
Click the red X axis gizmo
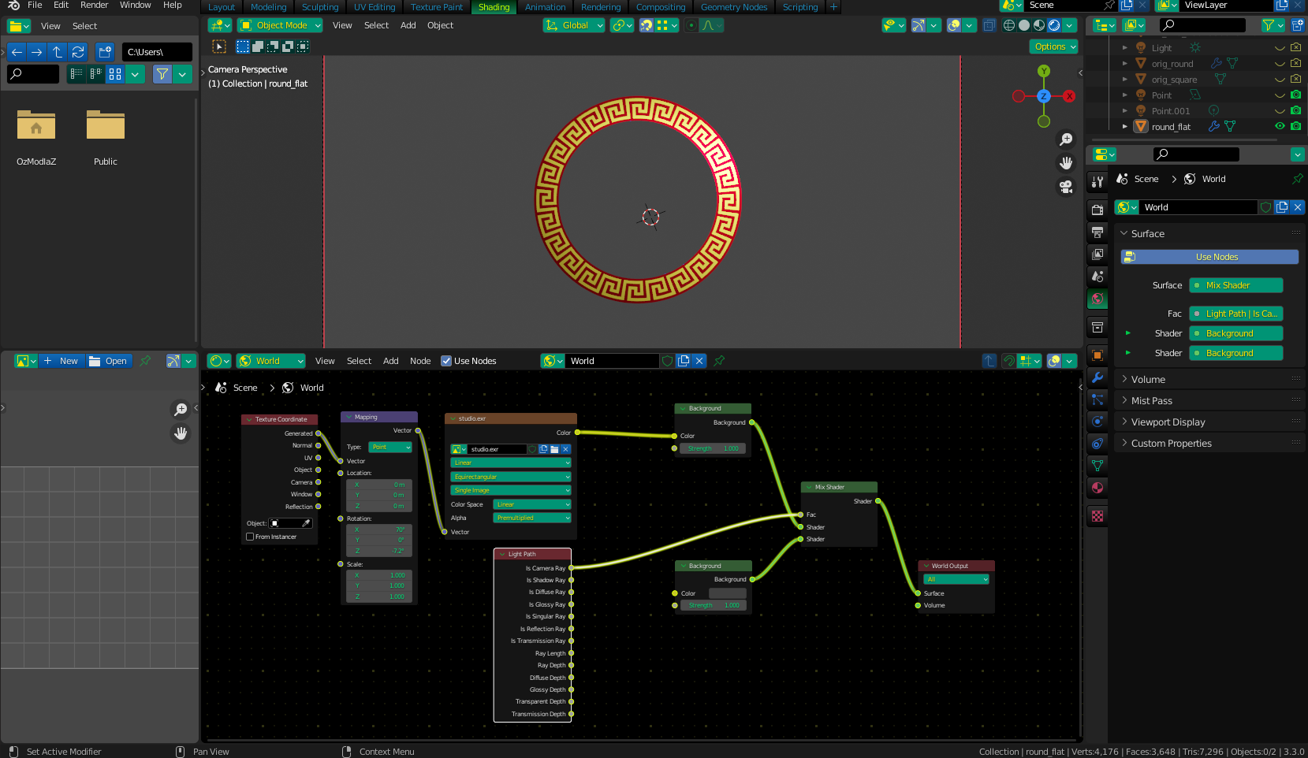click(x=1069, y=96)
